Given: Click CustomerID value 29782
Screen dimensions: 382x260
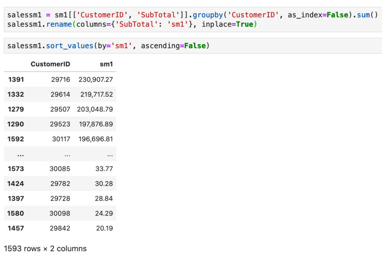Looking at the screenshot, I should (x=60, y=184).
